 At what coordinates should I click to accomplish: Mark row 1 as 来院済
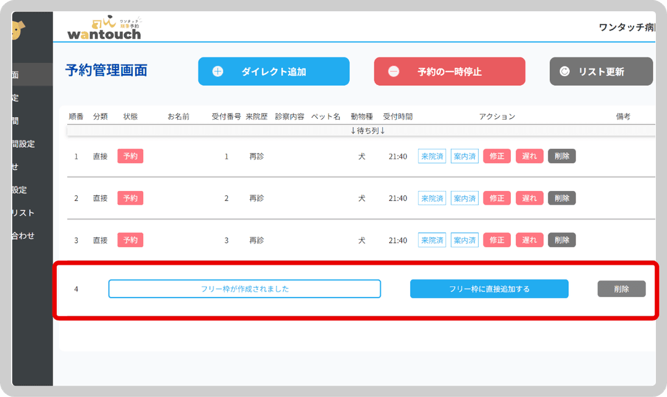pos(432,157)
